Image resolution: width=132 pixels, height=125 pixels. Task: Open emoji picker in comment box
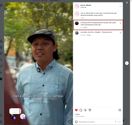[76, 122]
